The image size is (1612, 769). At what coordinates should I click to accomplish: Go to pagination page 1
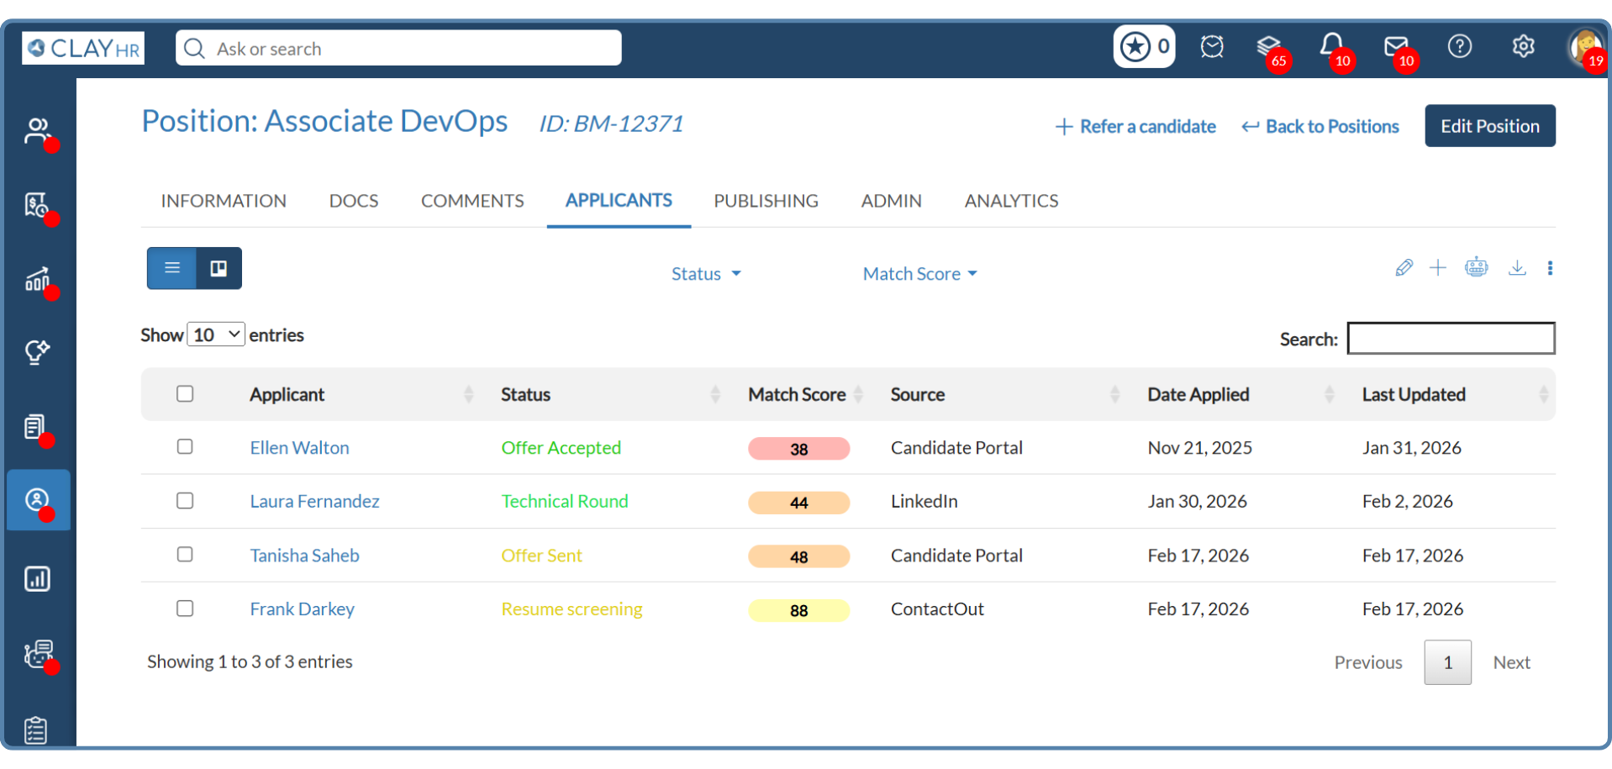1447,662
